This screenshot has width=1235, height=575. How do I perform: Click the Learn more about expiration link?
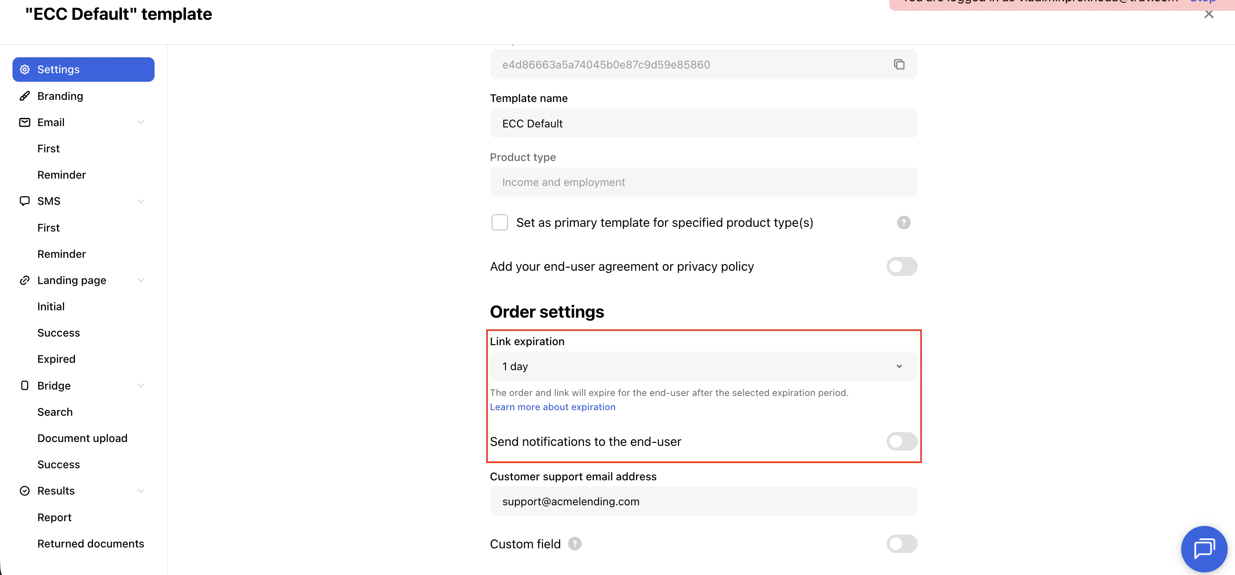[552, 407]
